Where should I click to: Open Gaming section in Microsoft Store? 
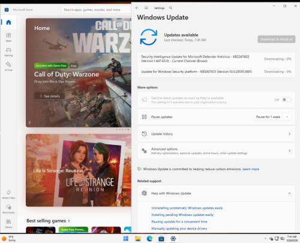pyautogui.click(x=8, y=52)
